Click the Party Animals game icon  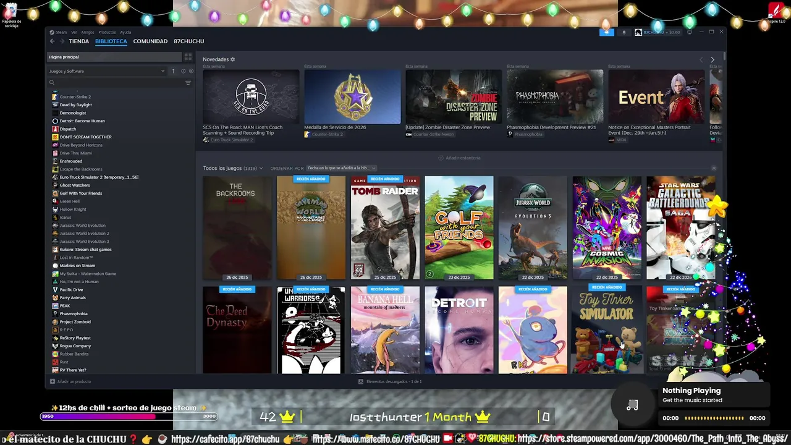55,298
